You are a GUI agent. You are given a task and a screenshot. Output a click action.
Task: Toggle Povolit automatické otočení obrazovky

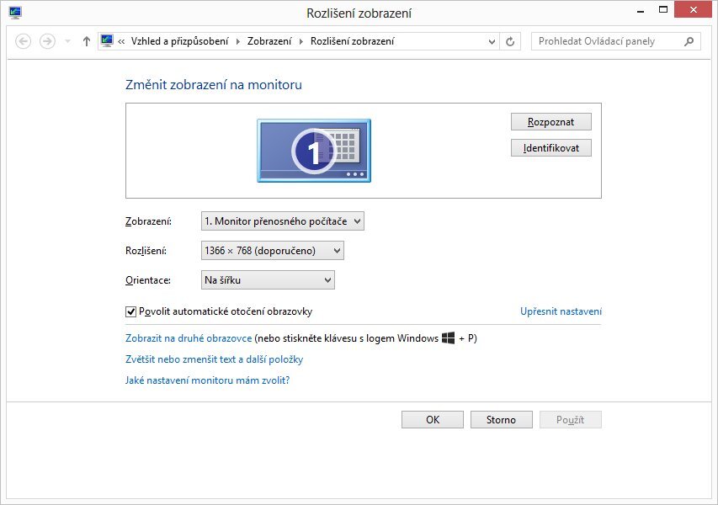pyautogui.click(x=131, y=311)
